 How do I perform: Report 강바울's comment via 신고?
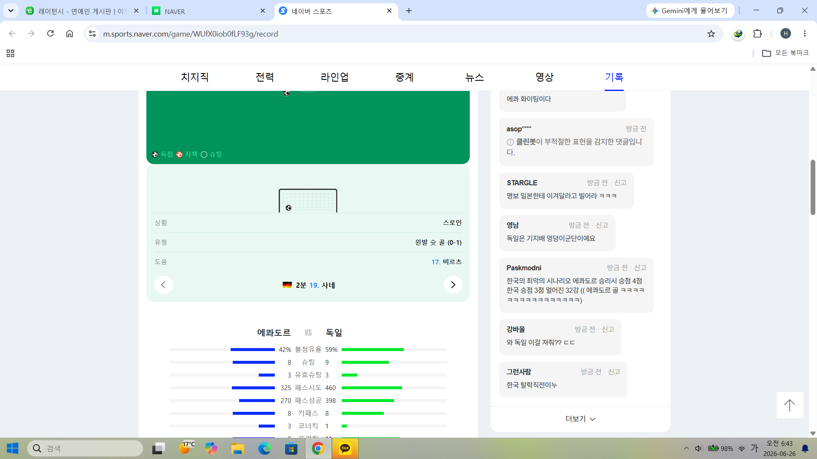(x=608, y=329)
